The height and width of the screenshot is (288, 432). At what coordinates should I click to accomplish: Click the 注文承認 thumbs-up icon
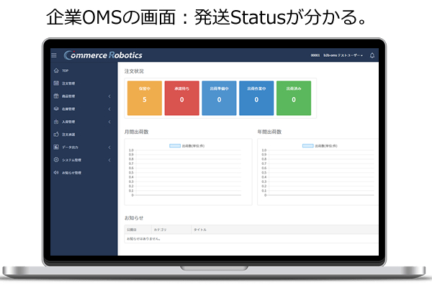(x=55, y=135)
